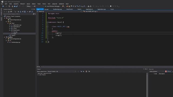This screenshot has height=97, width=173.
Task: Toggle word wrap in the Output panel
Action: [x=89, y=71]
